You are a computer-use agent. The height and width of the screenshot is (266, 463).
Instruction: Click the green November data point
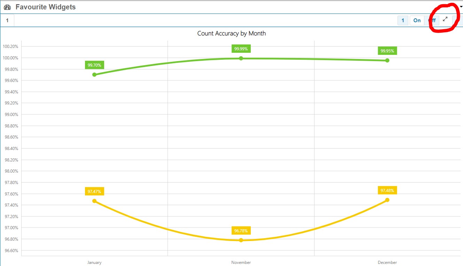click(241, 58)
